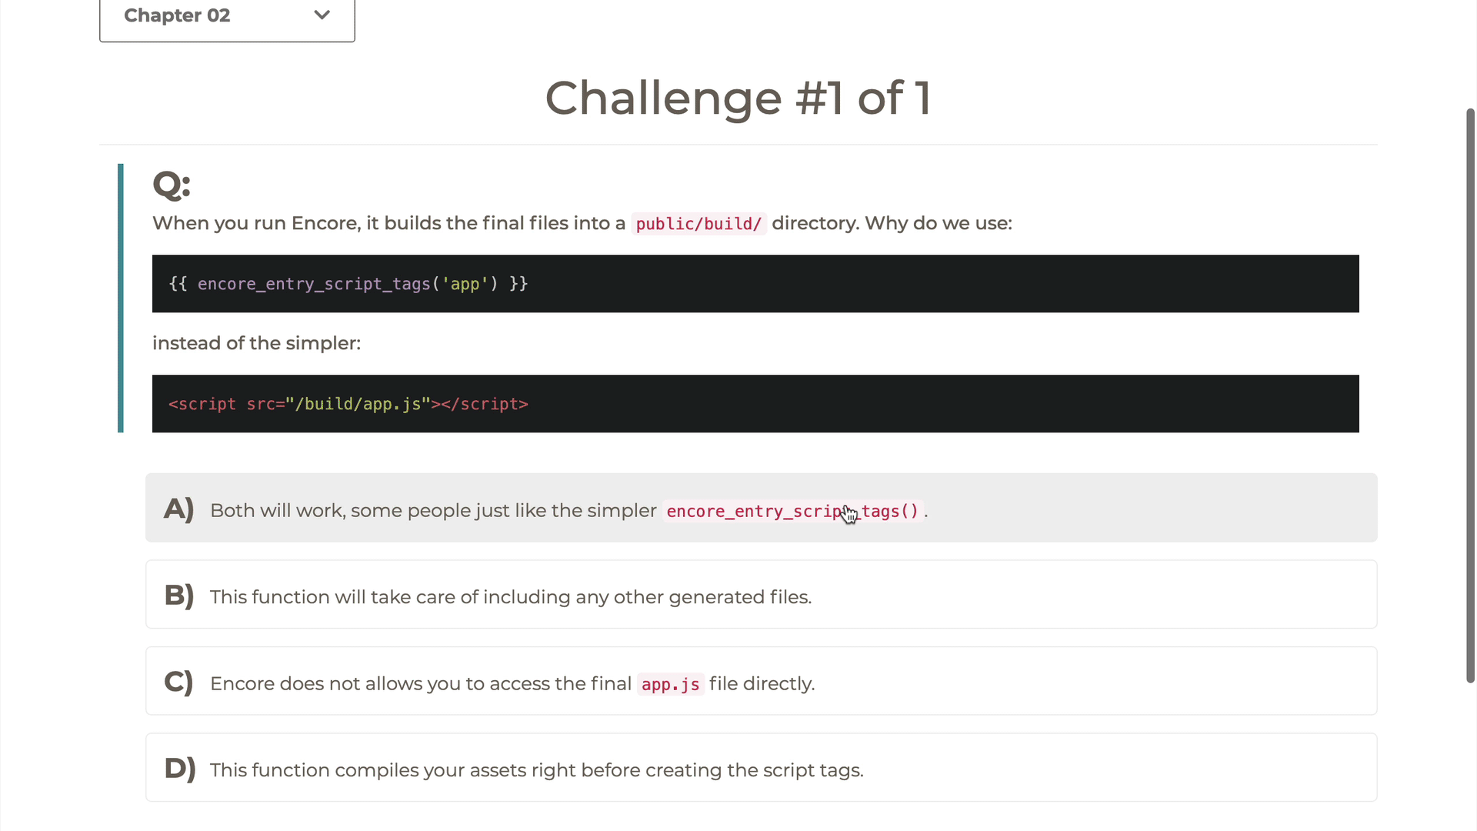Click encore_entry_script_tags() inline code in answer A
This screenshot has height=831, width=1477.
(x=792, y=512)
